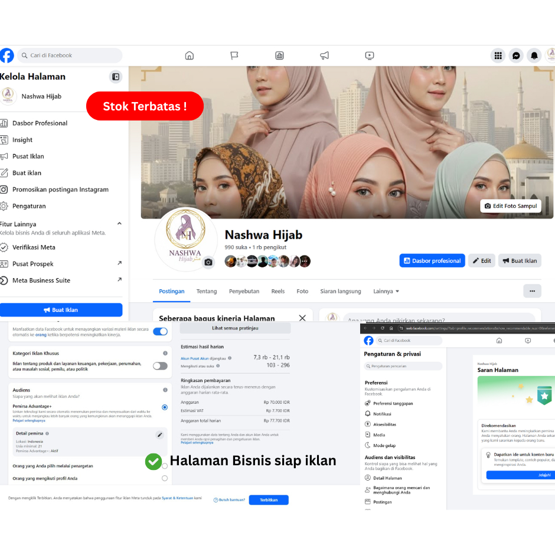Click the camera icon on the profile picture
Screen dimensions: 555x555
tap(208, 262)
